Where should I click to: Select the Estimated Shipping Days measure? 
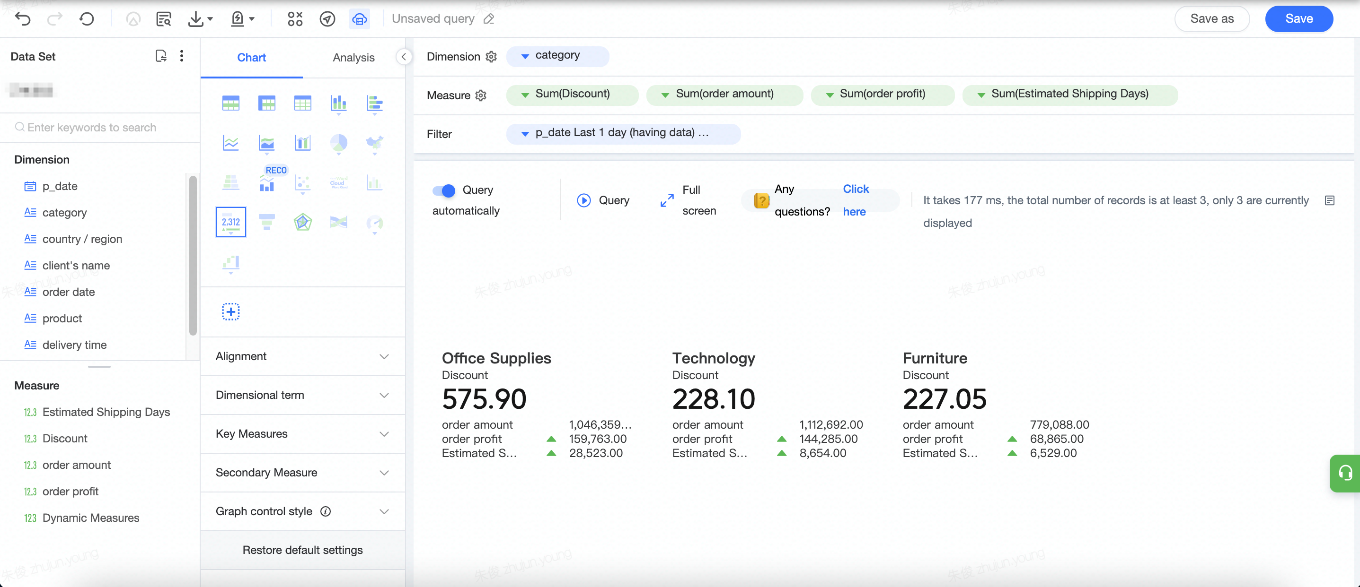pyautogui.click(x=106, y=413)
